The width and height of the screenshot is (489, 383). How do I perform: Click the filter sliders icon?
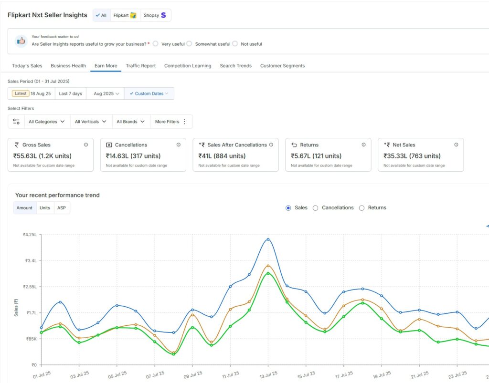(x=16, y=122)
